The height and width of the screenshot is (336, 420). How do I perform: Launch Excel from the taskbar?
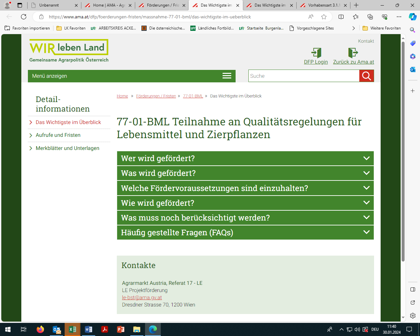73,329
